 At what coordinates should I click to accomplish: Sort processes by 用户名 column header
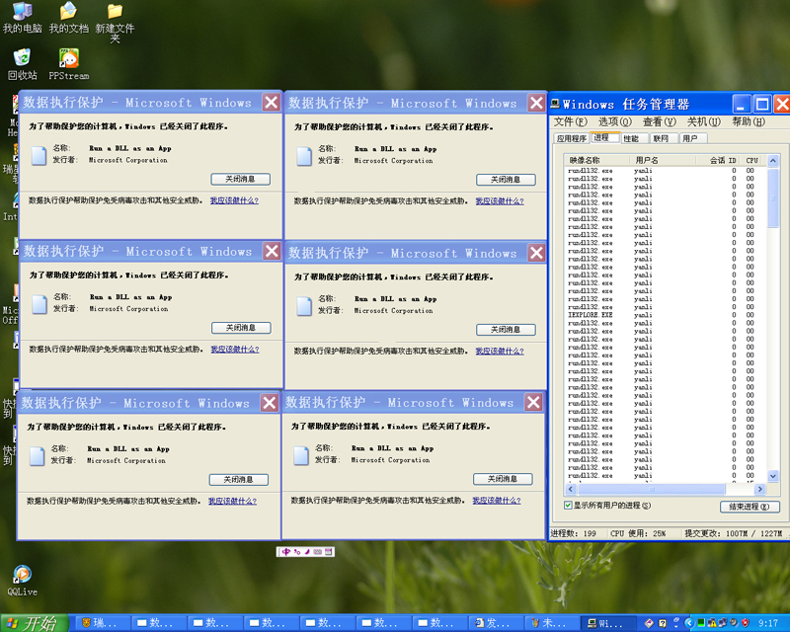[647, 160]
